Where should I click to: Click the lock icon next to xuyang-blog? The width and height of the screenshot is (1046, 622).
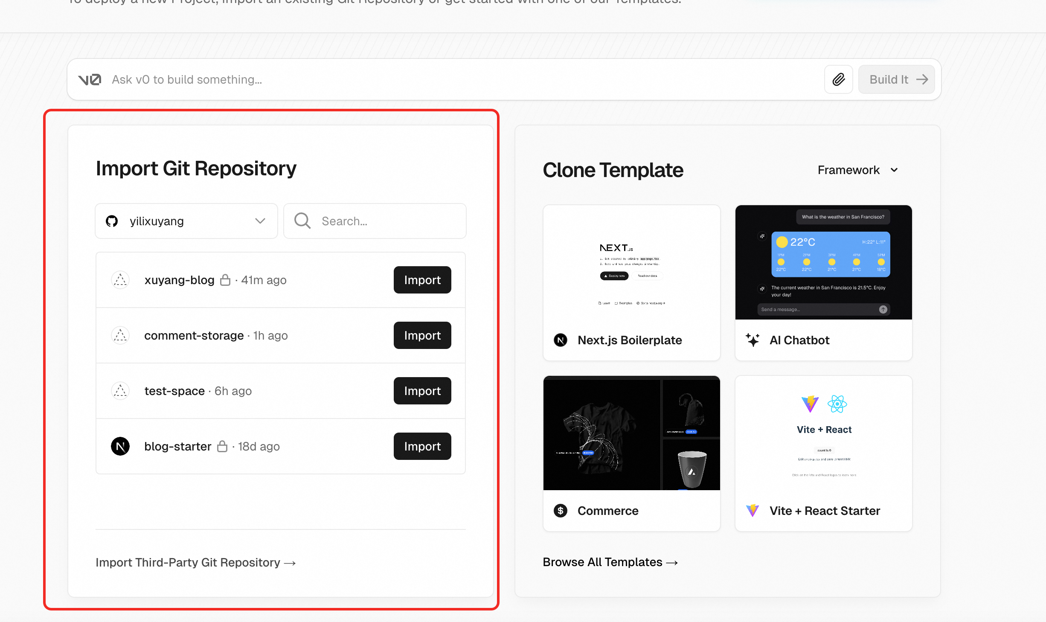click(225, 280)
